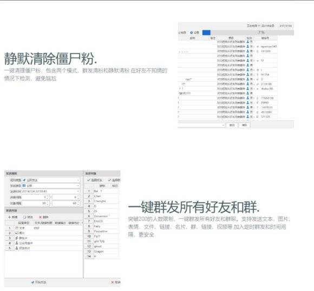Select the blue radio button above results
The height and width of the screenshot is (291, 314).
click(x=192, y=33)
